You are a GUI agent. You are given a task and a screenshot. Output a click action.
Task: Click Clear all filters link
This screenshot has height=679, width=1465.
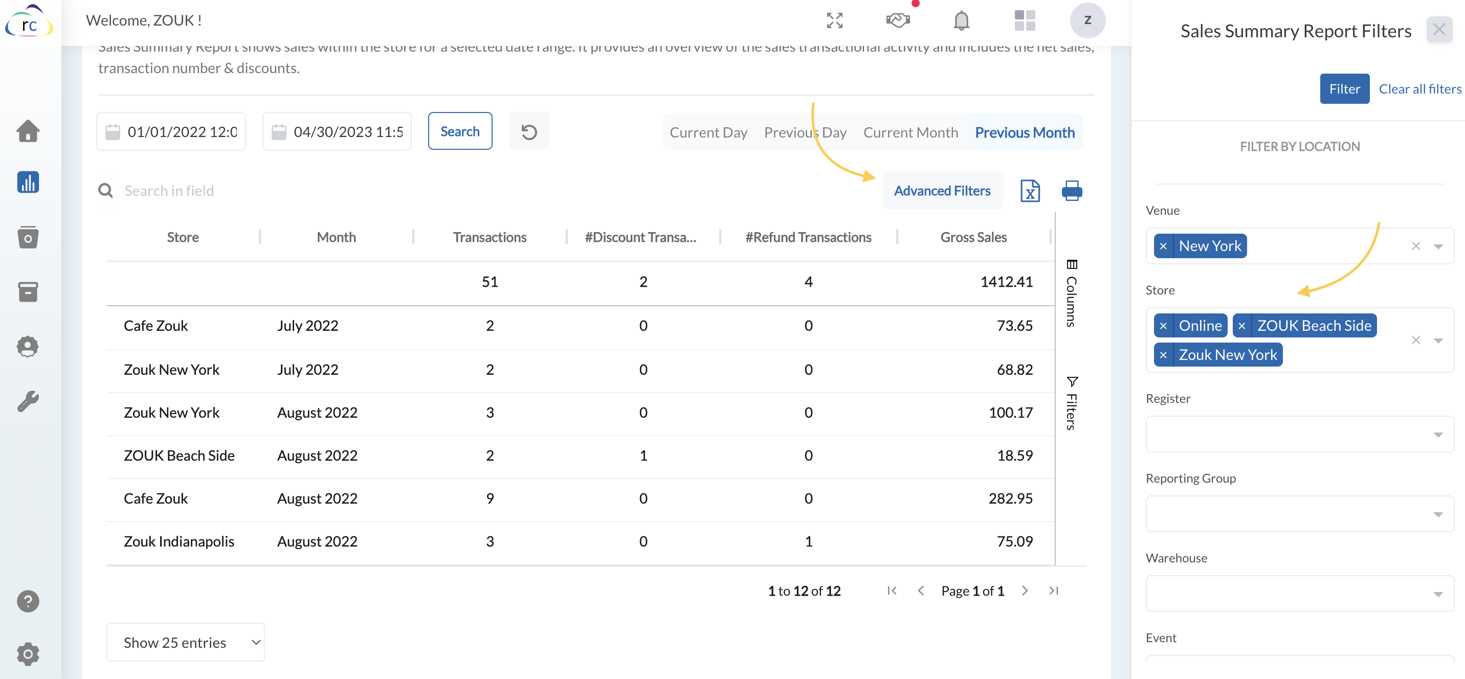(x=1419, y=89)
